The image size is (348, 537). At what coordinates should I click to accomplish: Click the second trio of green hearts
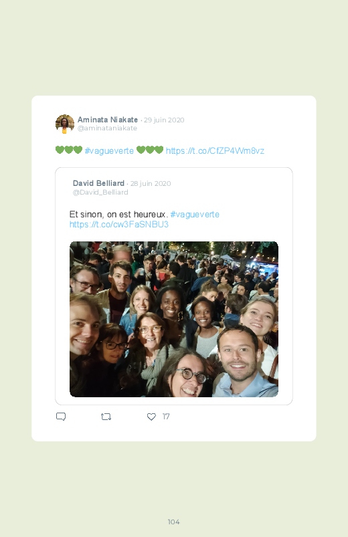pos(150,150)
